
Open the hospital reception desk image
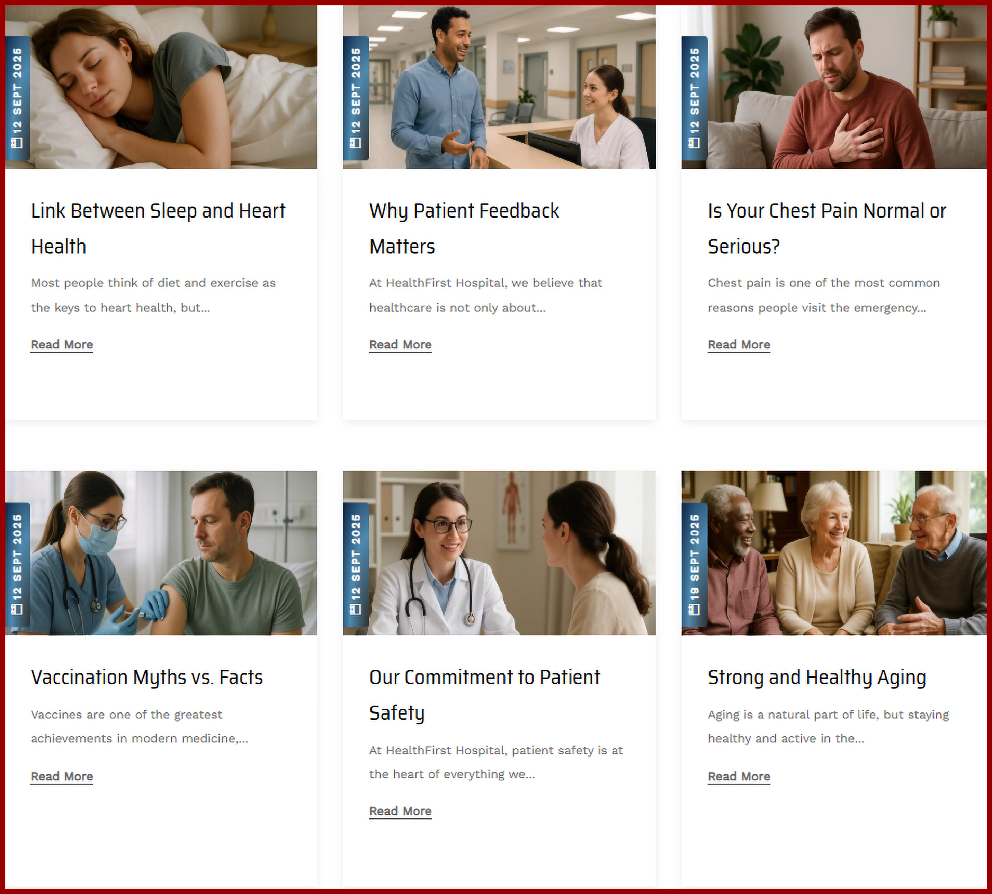click(x=499, y=87)
